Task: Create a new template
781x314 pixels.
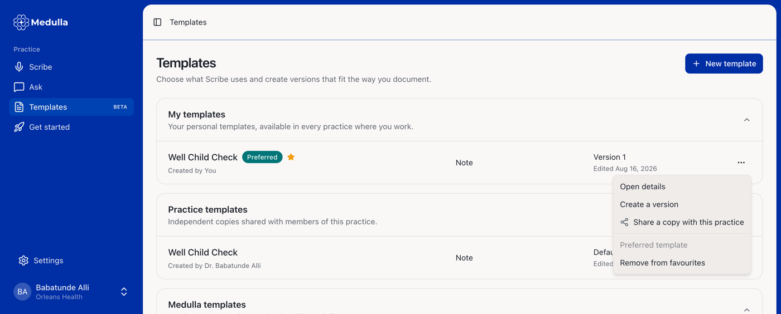Action: [x=724, y=63]
